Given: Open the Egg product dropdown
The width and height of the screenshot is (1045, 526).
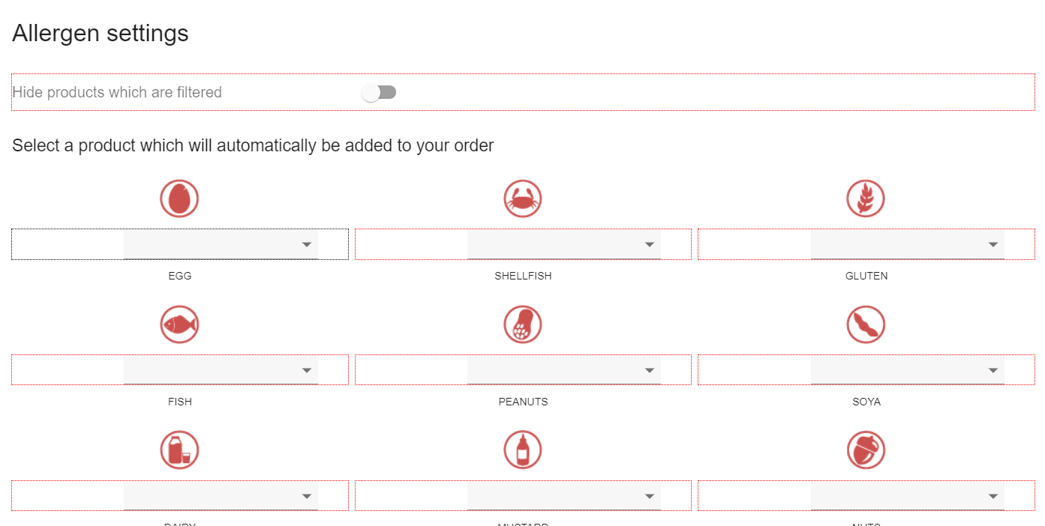Looking at the screenshot, I should tap(221, 245).
